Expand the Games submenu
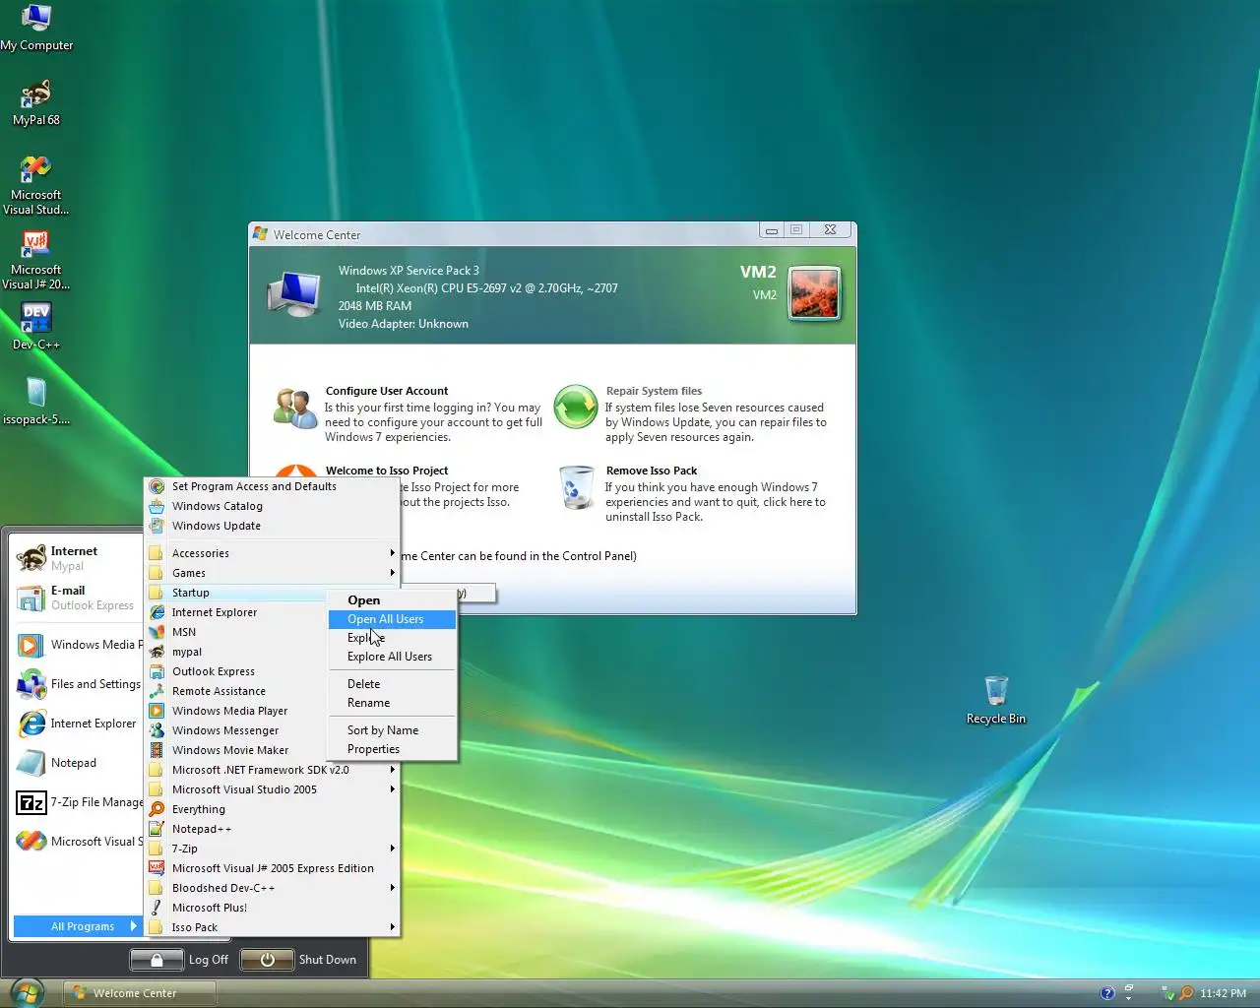This screenshot has height=1008, width=1260. pyautogui.click(x=273, y=573)
